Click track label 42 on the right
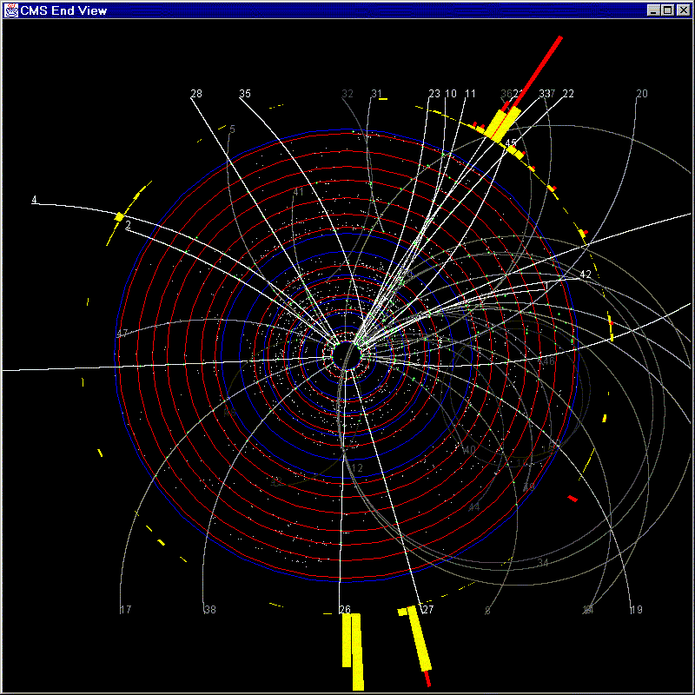 click(x=586, y=275)
